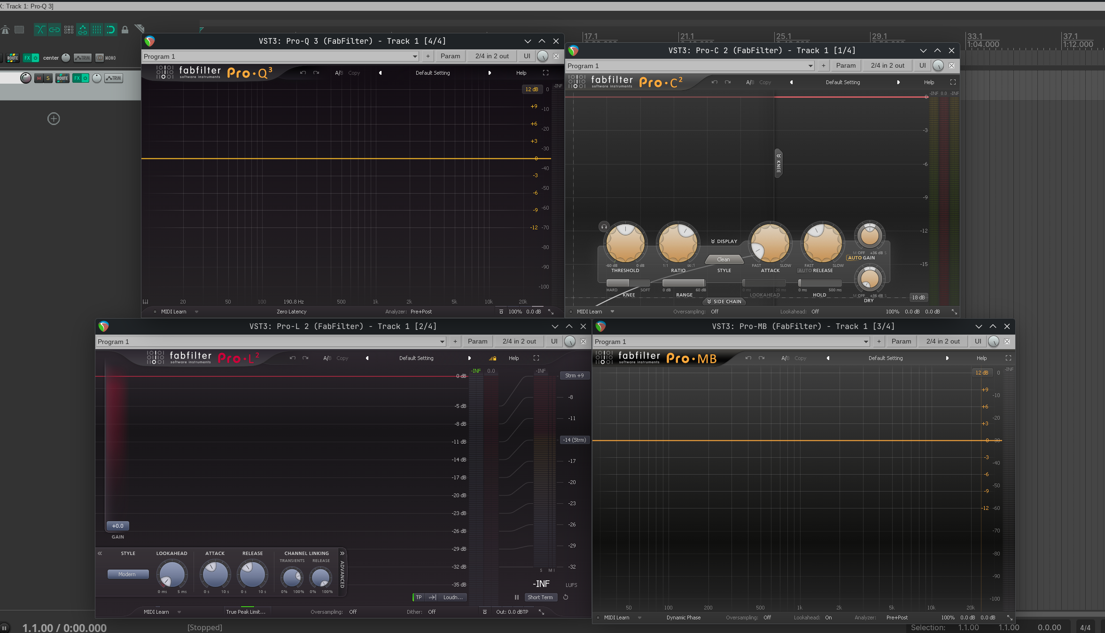Viewport: 1105px width, 633px height.
Task: Mute Track 1 with the M button
Action: click(39, 78)
